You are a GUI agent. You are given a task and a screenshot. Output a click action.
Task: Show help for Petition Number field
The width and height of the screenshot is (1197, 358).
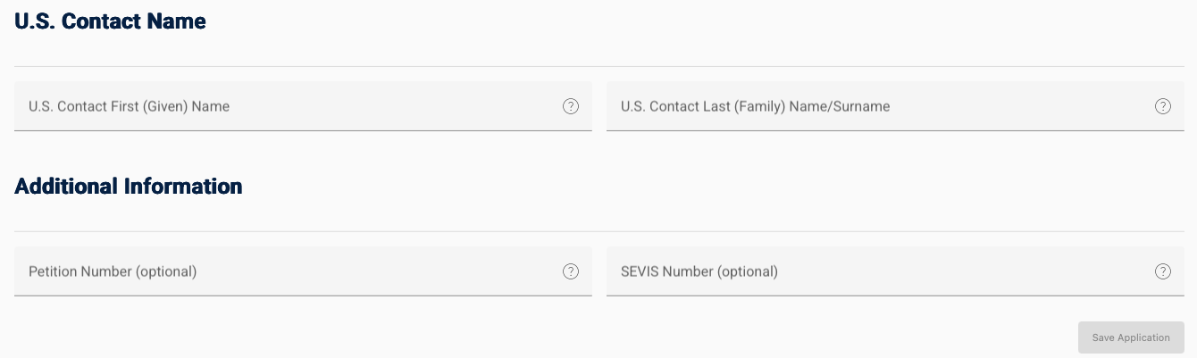(x=571, y=271)
